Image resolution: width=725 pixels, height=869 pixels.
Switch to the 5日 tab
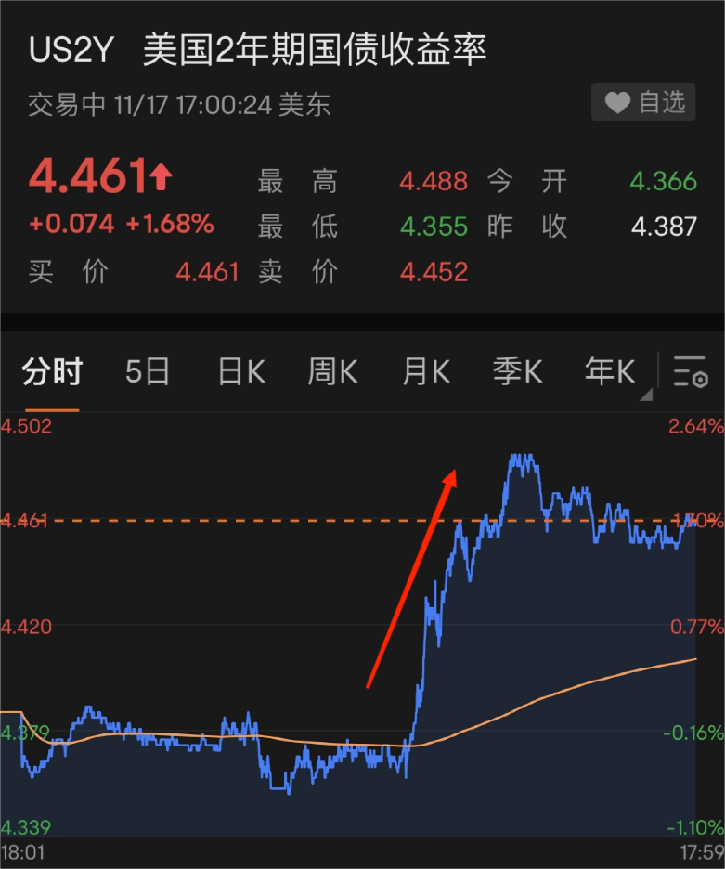click(147, 371)
